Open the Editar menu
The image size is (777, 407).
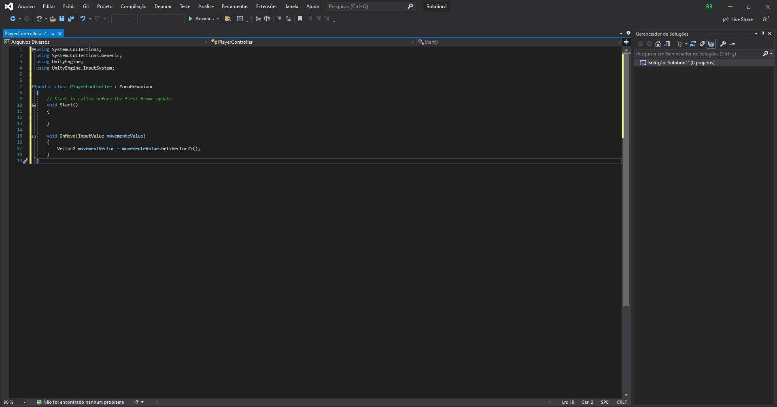49,6
